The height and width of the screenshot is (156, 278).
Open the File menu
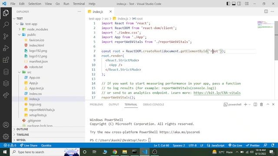[x=13, y=4]
